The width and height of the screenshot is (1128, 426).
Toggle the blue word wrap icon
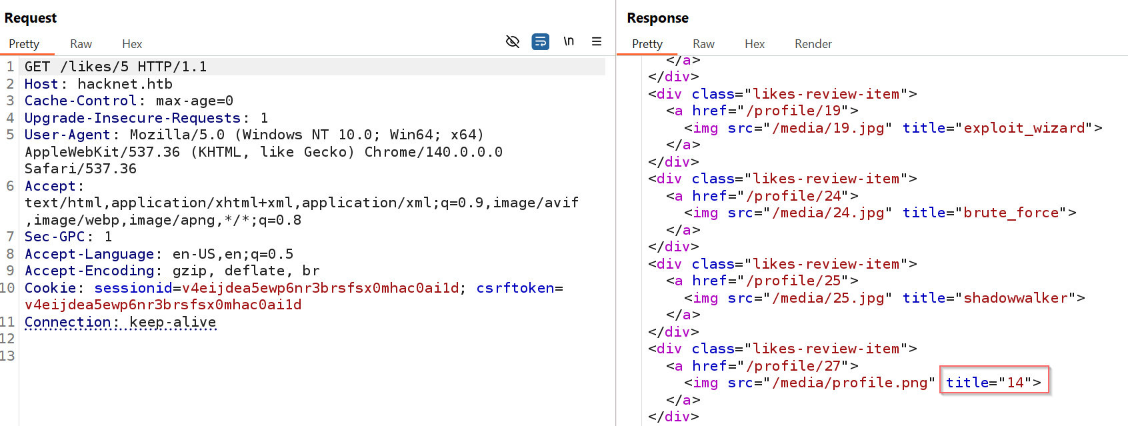540,42
